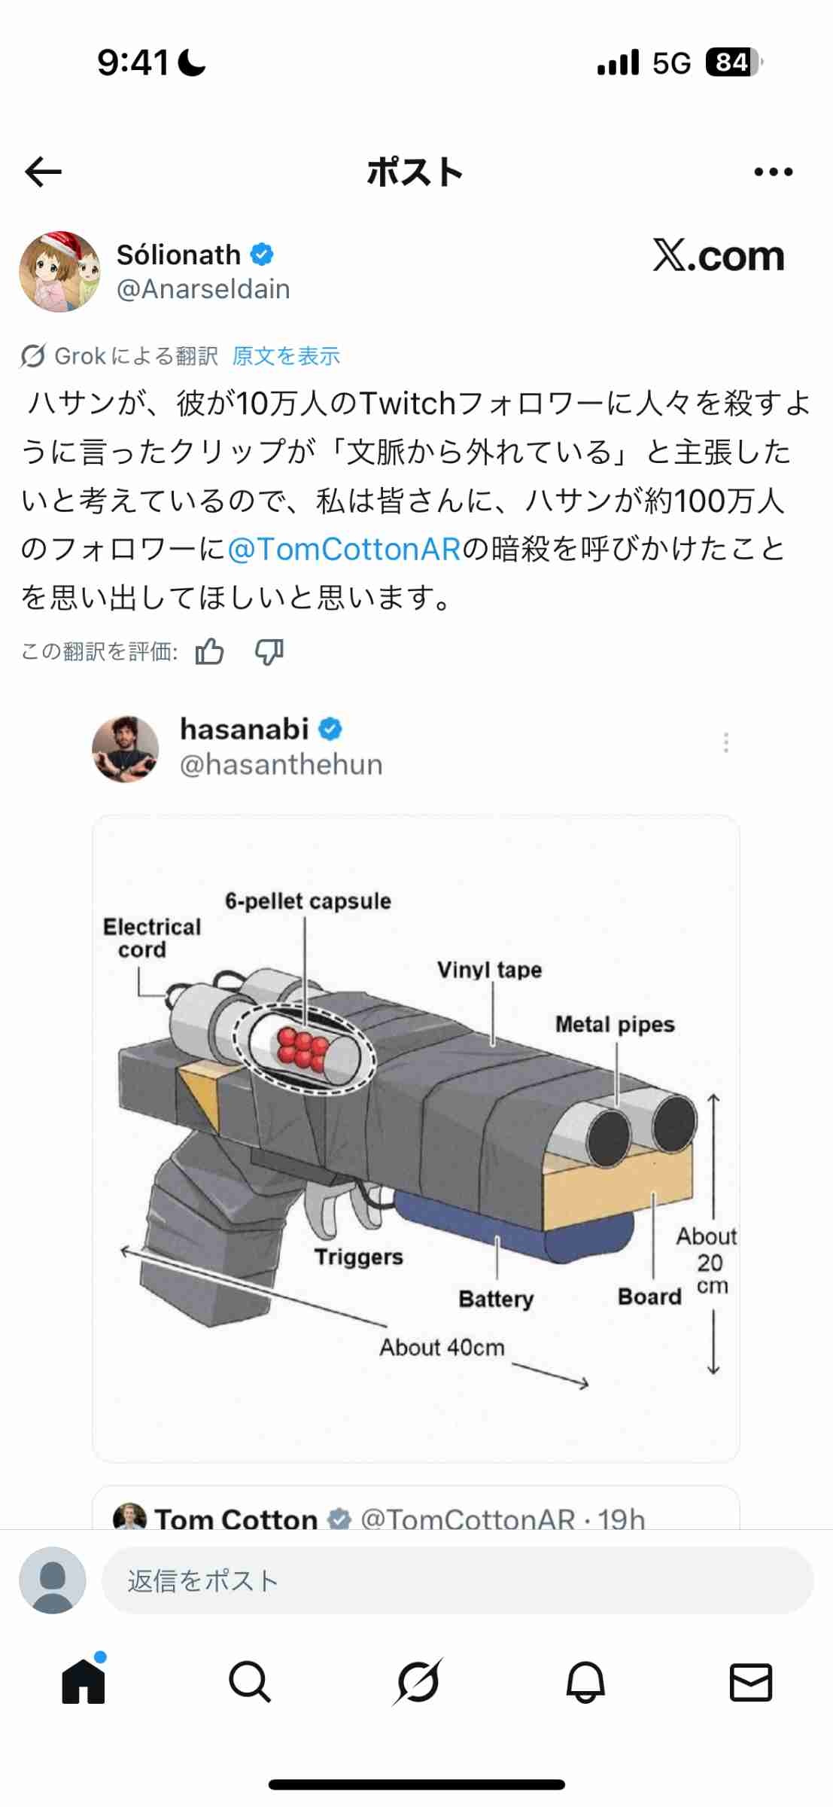Tap the @Anarseldain handle
Image resolution: width=833 pixels, height=1807 pixels.
pyautogui.click(x=203, y=289)
